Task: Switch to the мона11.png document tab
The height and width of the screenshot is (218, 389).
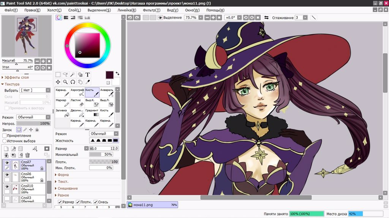Action: coord(153,205)
